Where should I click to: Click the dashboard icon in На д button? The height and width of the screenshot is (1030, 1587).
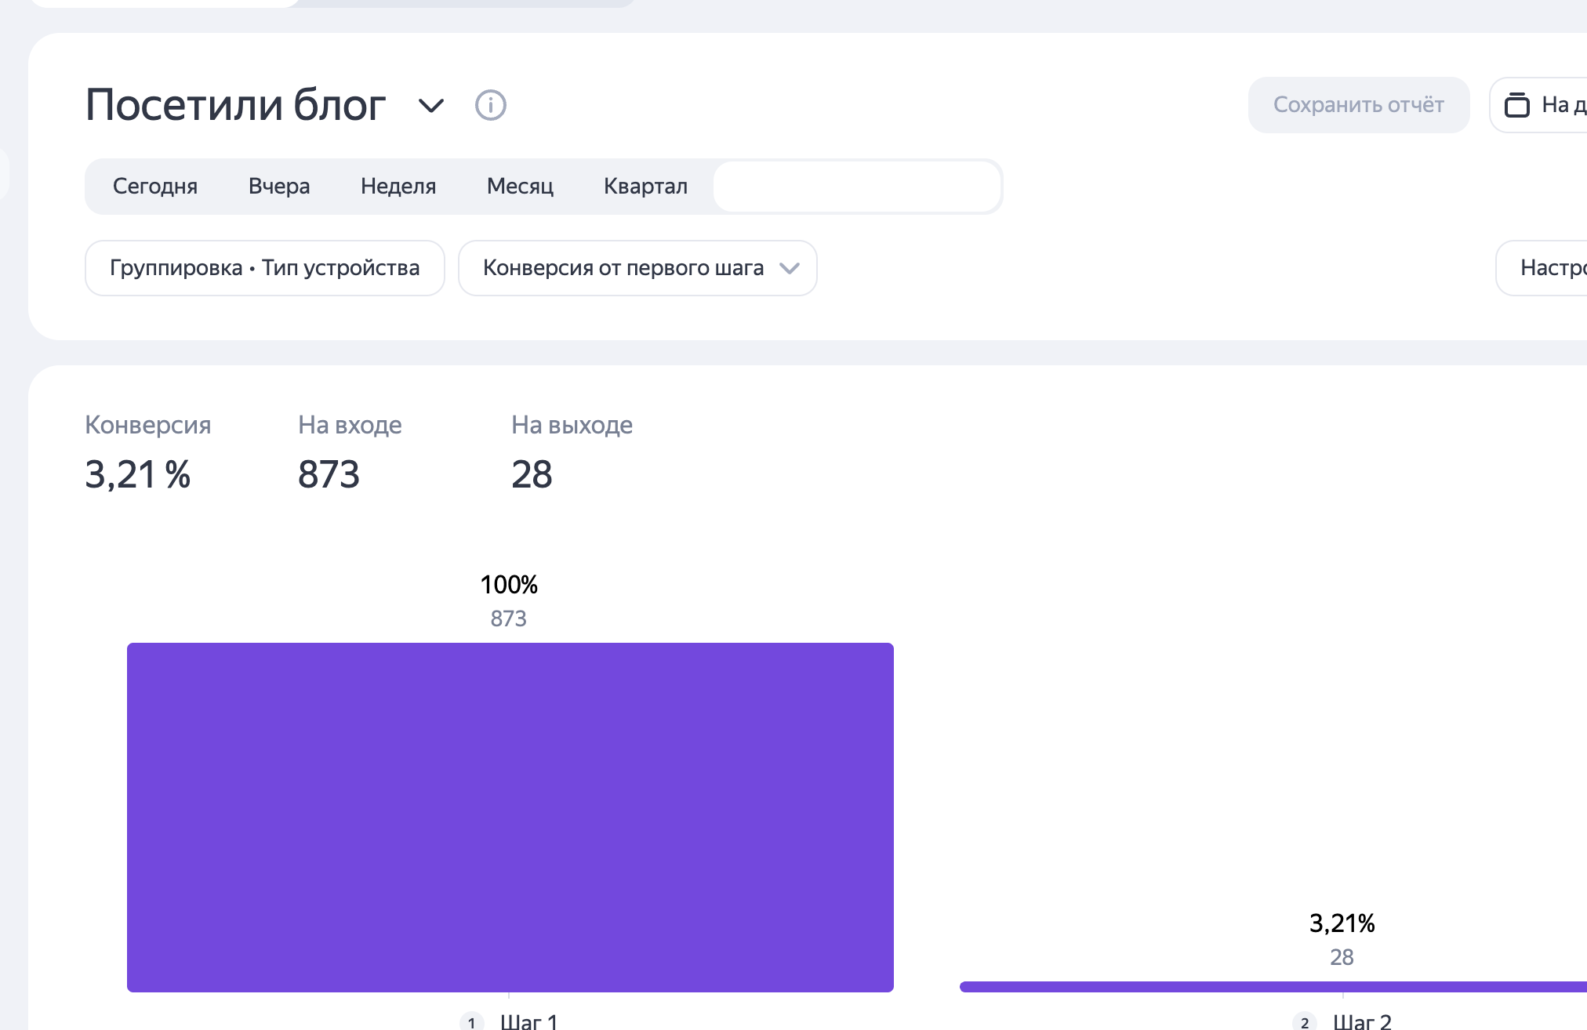1516,105
